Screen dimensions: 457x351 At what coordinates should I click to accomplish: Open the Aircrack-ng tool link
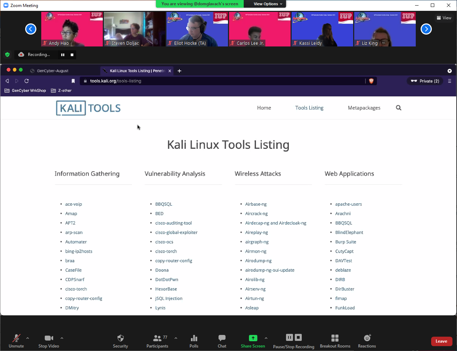(256, 213)
